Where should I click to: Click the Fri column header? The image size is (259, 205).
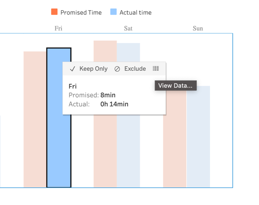(58, 28)
